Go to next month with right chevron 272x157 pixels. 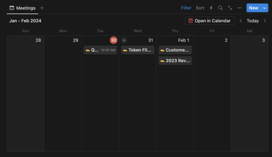pyautogui.click(x=265, y=21)
